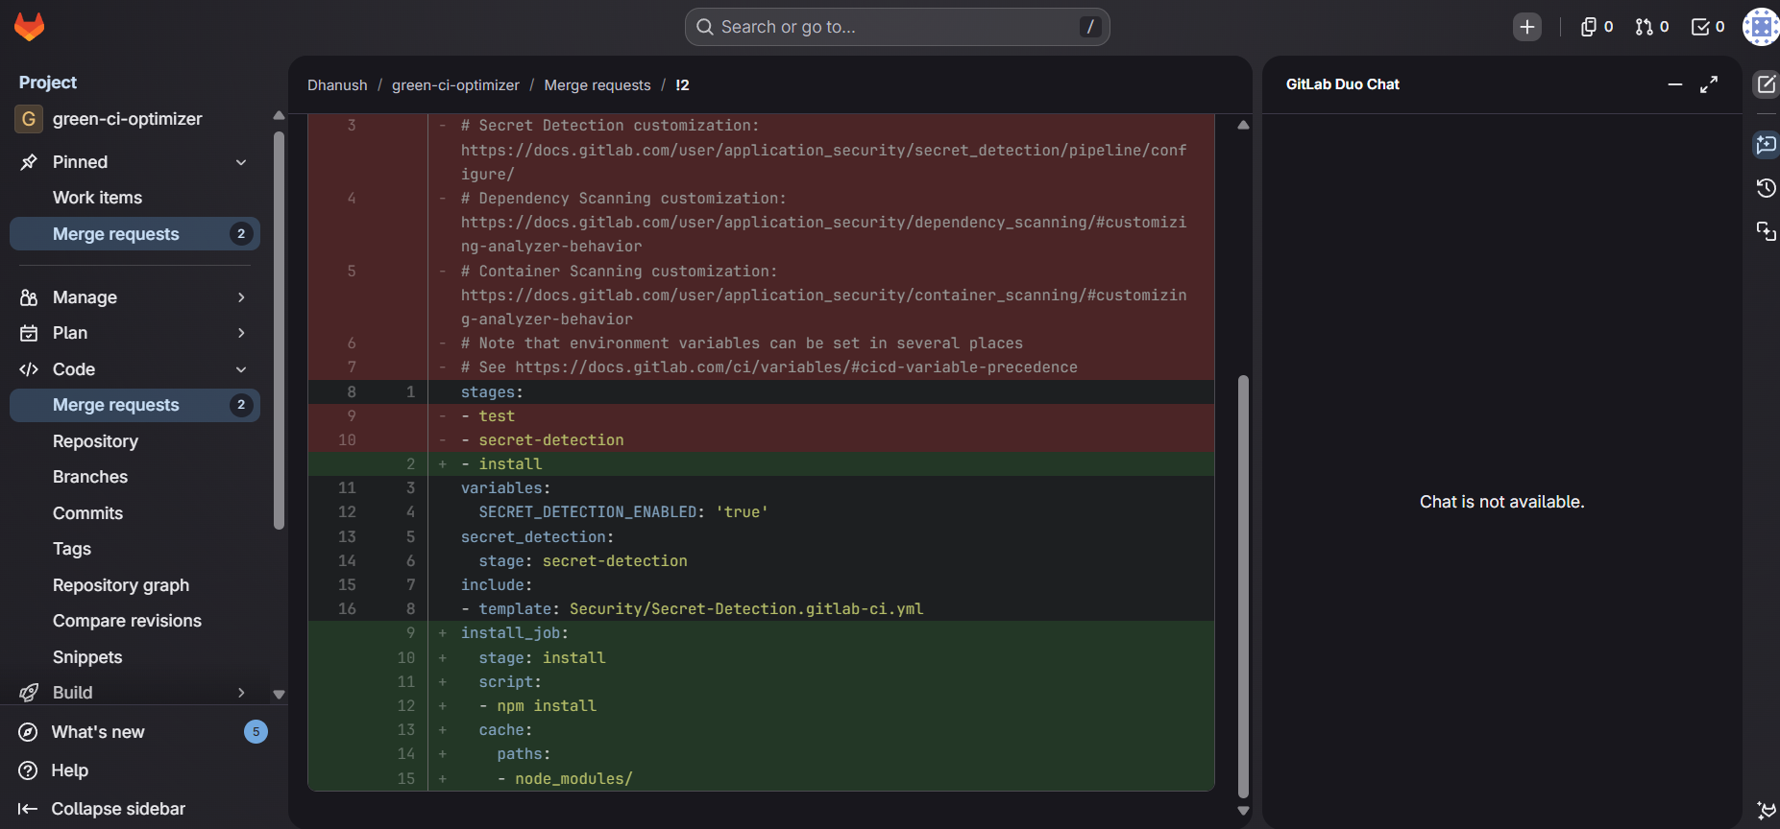This screenshot has width=1780, height=829.
Task: Open the user avatar menu
Action: tap(1761, 27)
